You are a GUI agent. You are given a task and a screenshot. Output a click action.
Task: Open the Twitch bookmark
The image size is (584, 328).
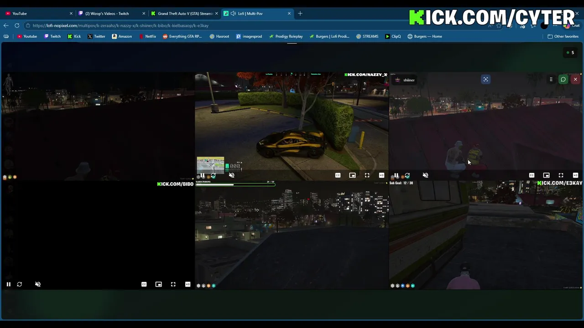52,36
